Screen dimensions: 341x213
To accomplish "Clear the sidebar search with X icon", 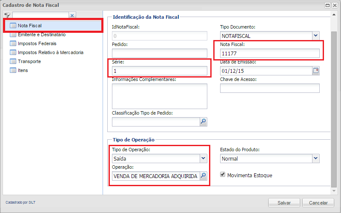I will [72, 15].
